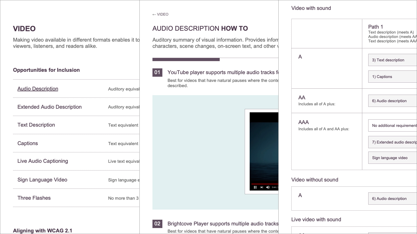Click 'No additional requirement' box
This screenshot has width=417, height=234.
click(392, 126)
